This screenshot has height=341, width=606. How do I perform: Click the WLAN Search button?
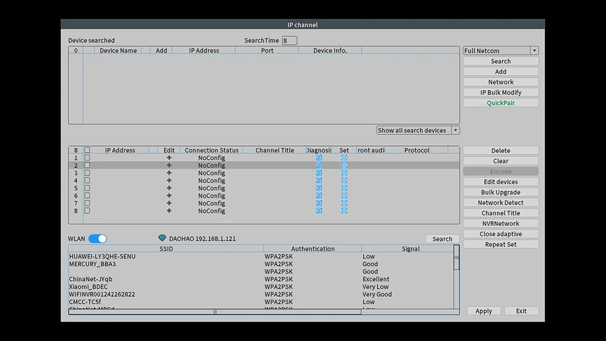click(442, 239)
